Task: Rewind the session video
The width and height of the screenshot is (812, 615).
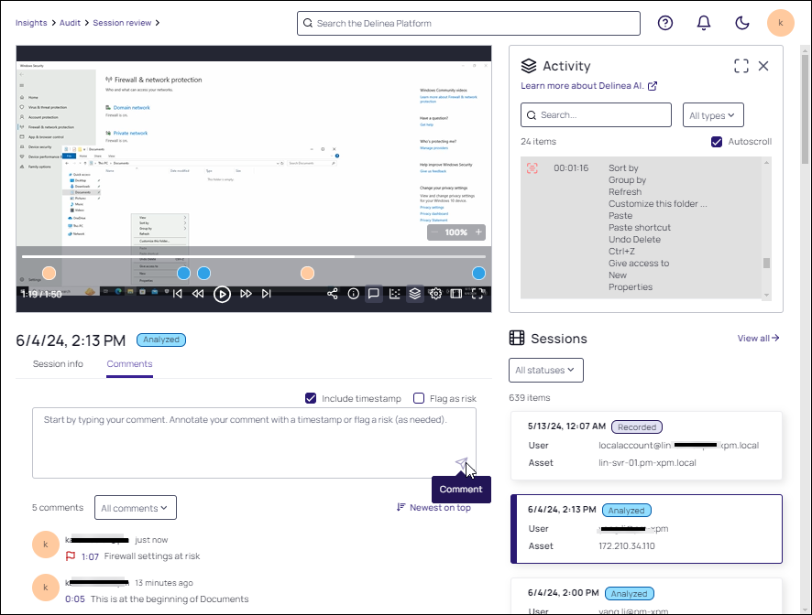Action: [x=198, y=294]
